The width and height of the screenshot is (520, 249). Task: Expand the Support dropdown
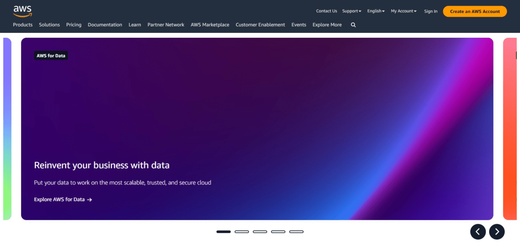click(352, 11)
